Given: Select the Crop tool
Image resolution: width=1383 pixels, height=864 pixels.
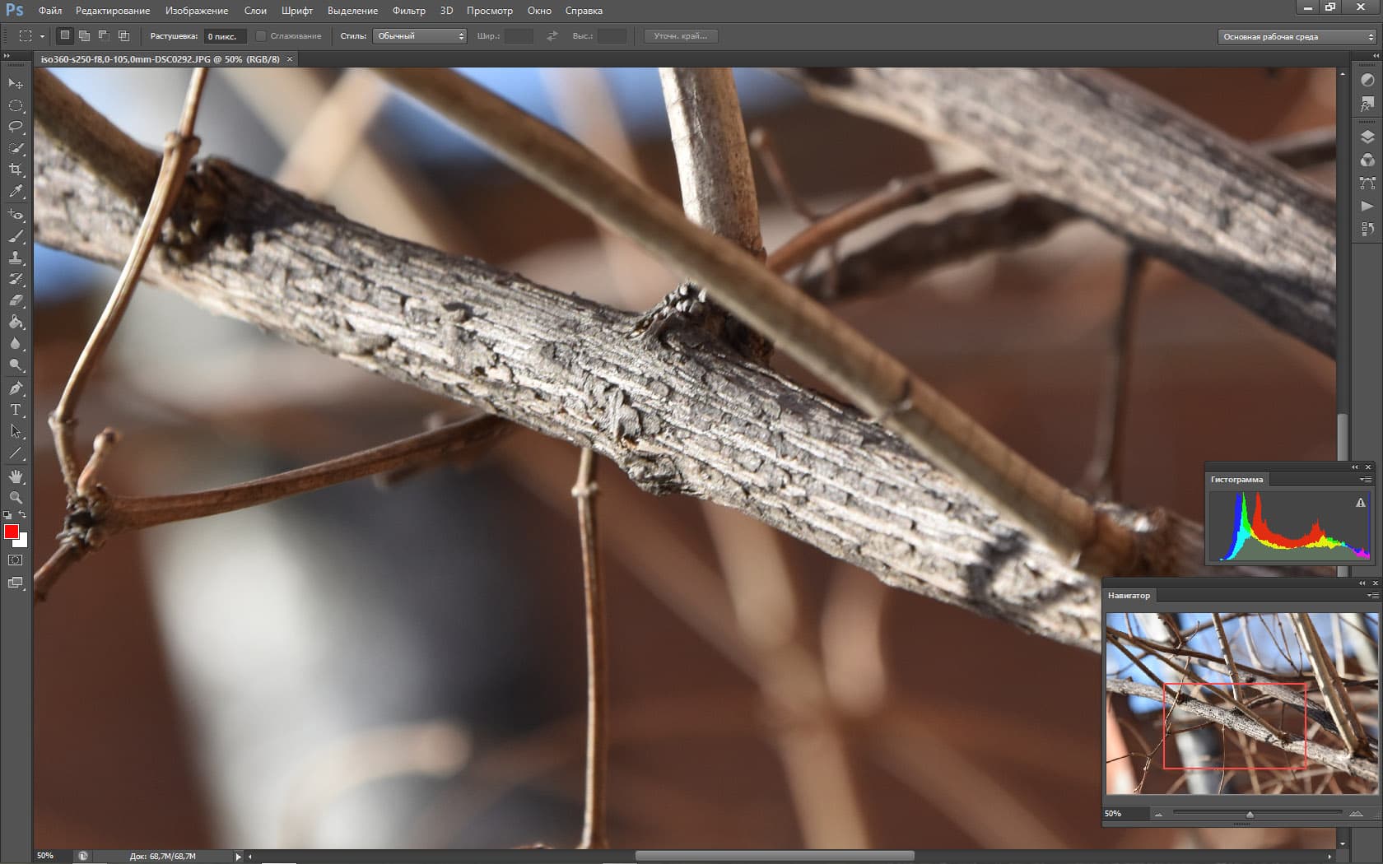Looking at the screenshot, I should click(16, 170).
